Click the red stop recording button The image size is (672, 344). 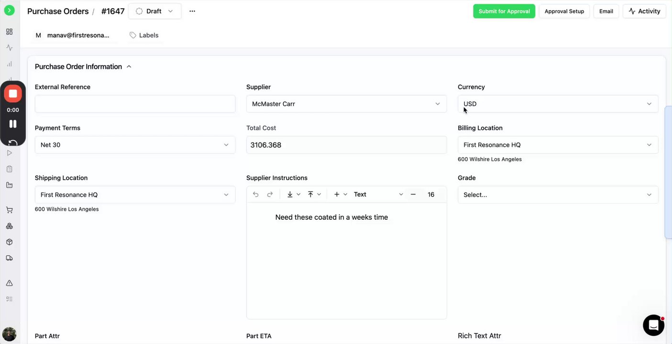(x=13, y=94)
